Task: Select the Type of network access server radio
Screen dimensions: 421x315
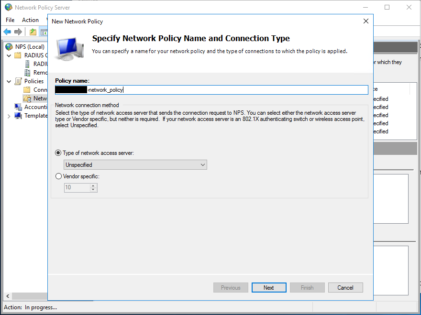Action: [x=58, y=152]
